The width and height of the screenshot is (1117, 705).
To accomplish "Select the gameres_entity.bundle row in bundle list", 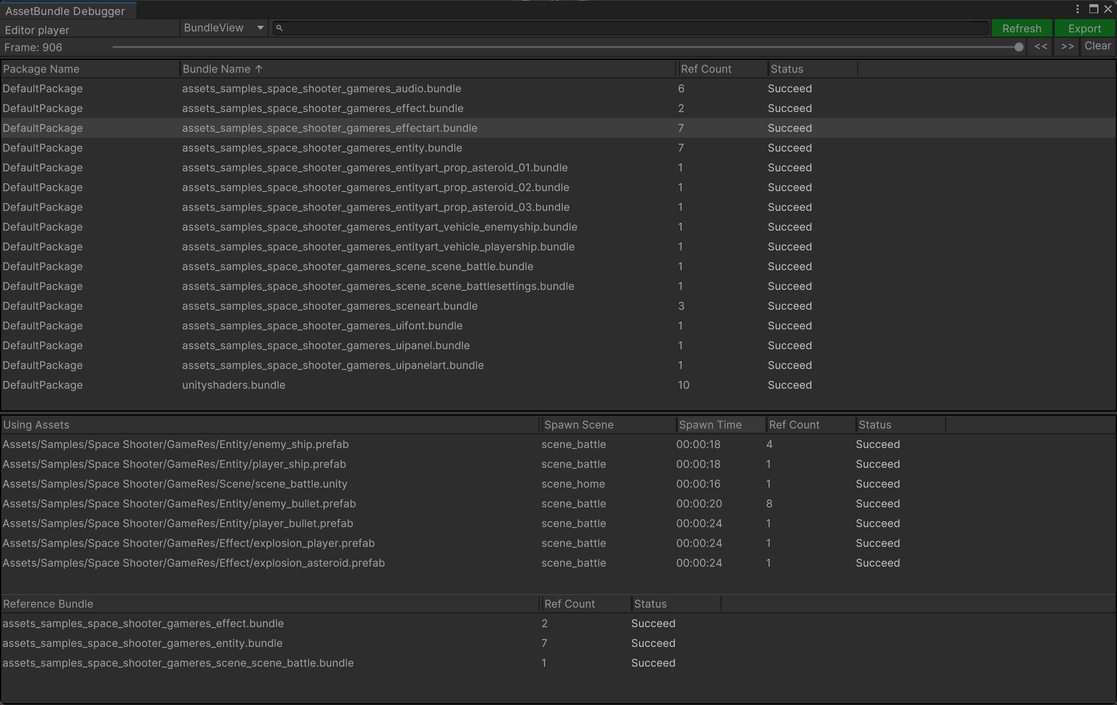I will [558, 148].
